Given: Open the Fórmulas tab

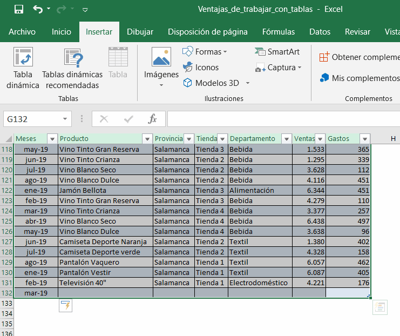Looking at the screenshot, I should (279, 32).
